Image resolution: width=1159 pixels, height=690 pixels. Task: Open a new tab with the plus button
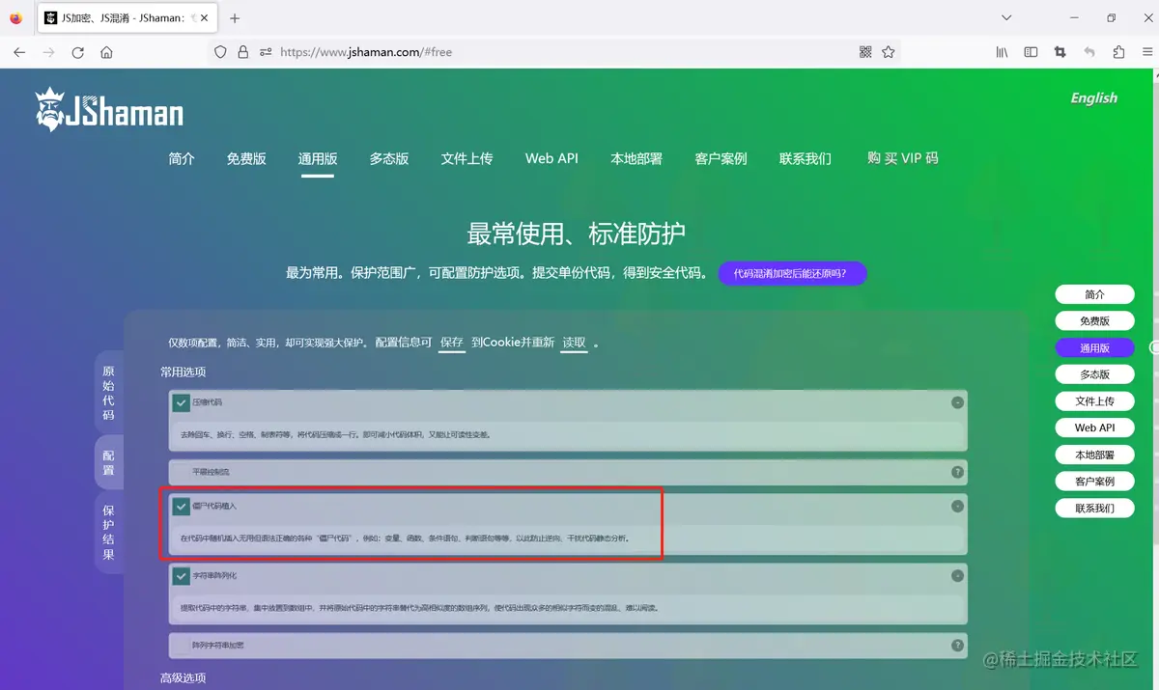[x=235, y=18]
